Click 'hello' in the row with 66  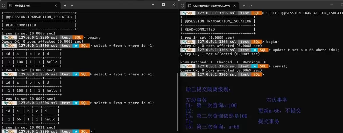coord(50,119)
